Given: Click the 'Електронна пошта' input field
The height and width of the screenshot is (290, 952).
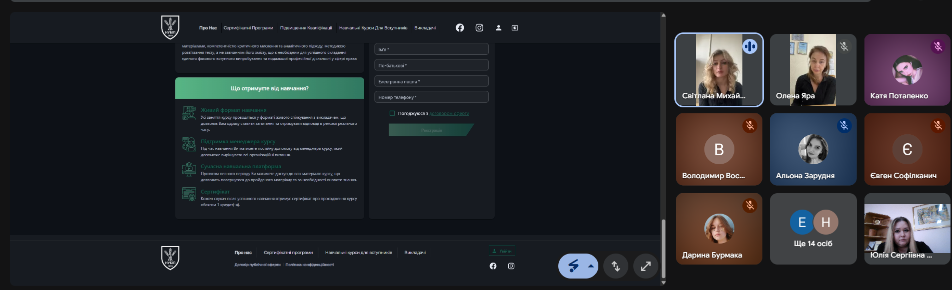Looking at the screenshot, I should tap(431, 81).
